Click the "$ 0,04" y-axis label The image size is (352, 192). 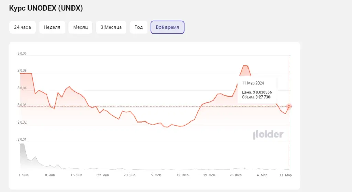click(x=22, y=88)
